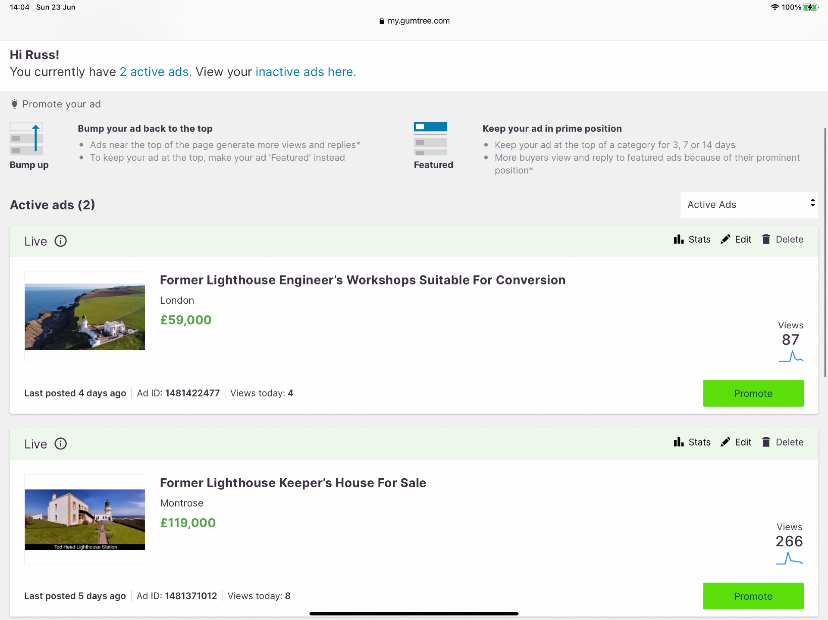Screen dimensions: 828x620
Task: Promote the Keeper's House ad
Action: tap(753, 596)
